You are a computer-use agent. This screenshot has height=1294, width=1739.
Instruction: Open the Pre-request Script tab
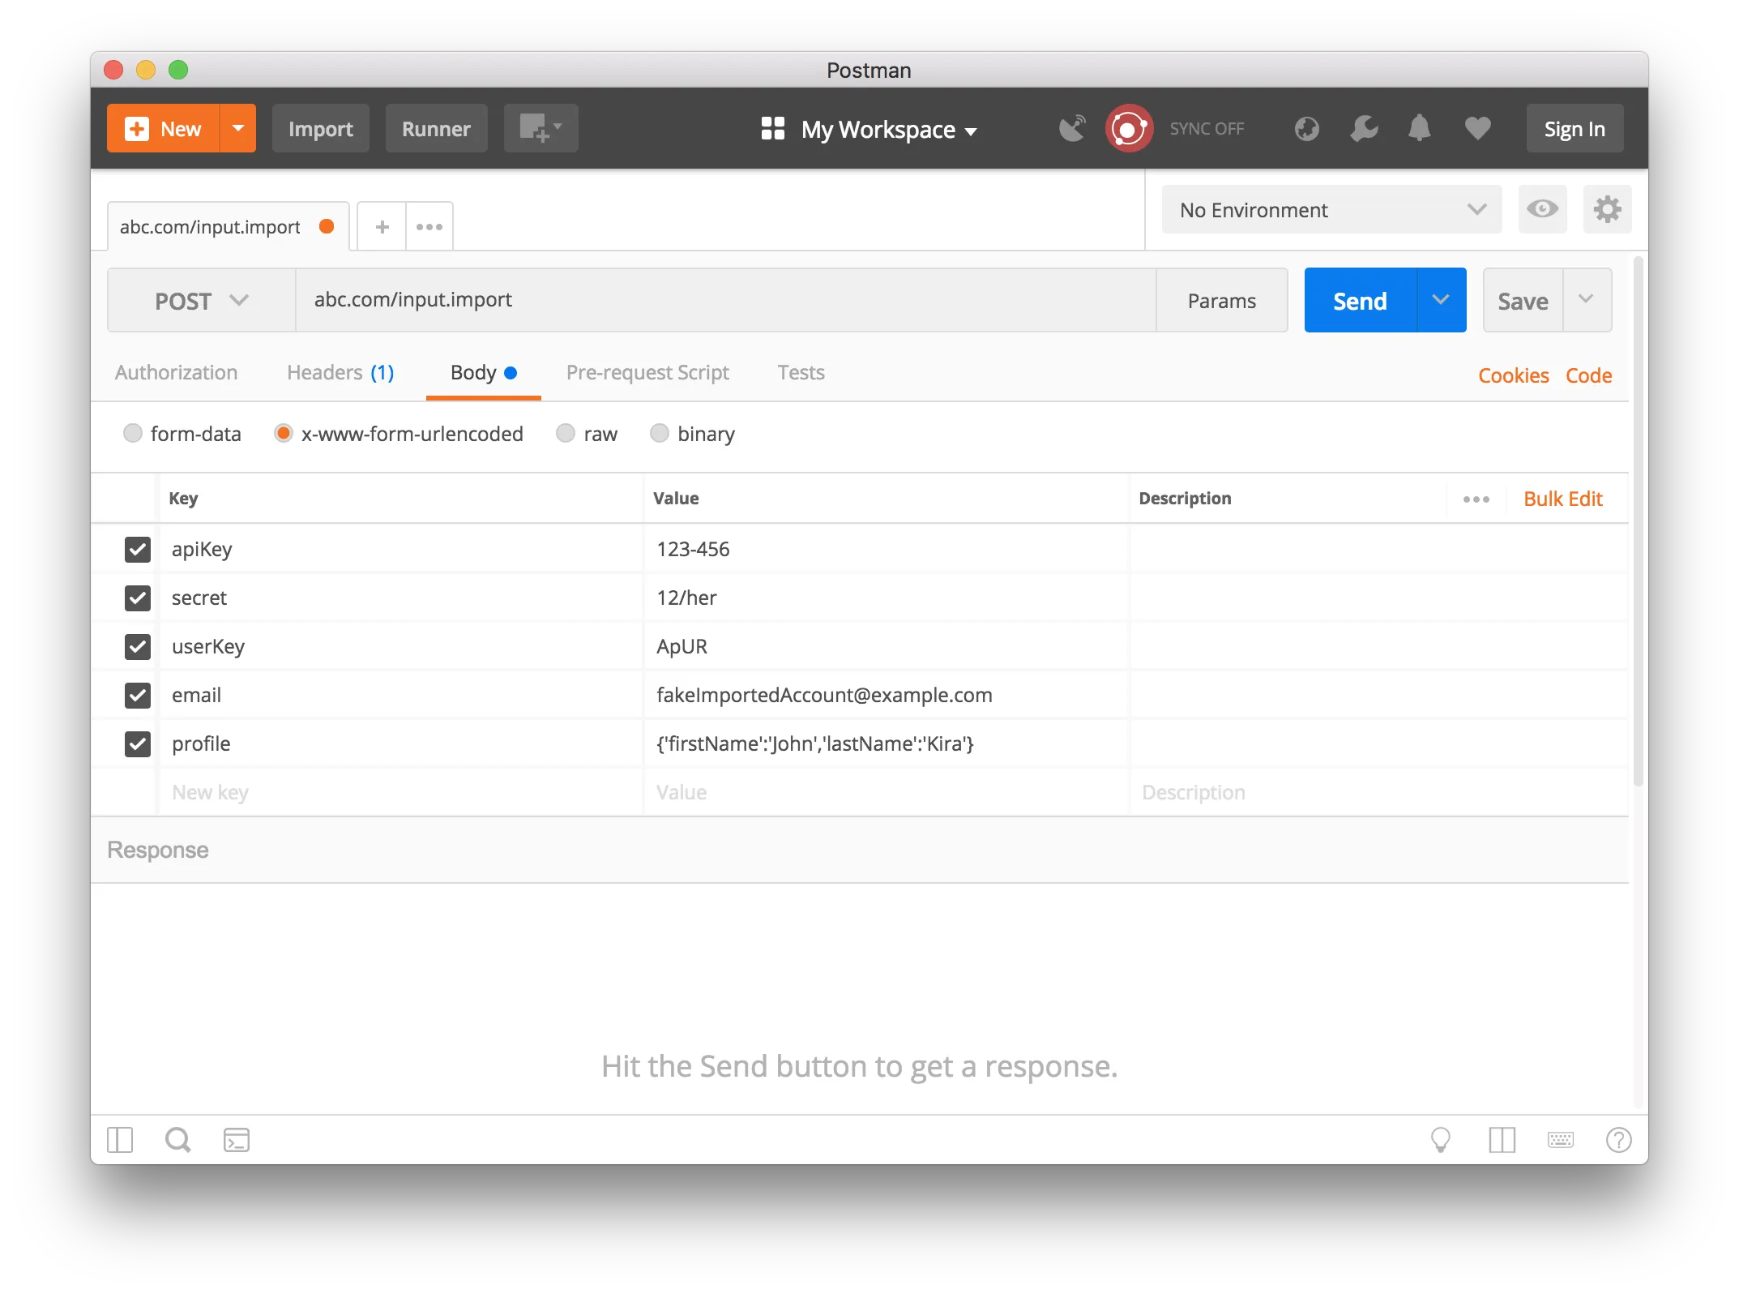tap(647, 373)
